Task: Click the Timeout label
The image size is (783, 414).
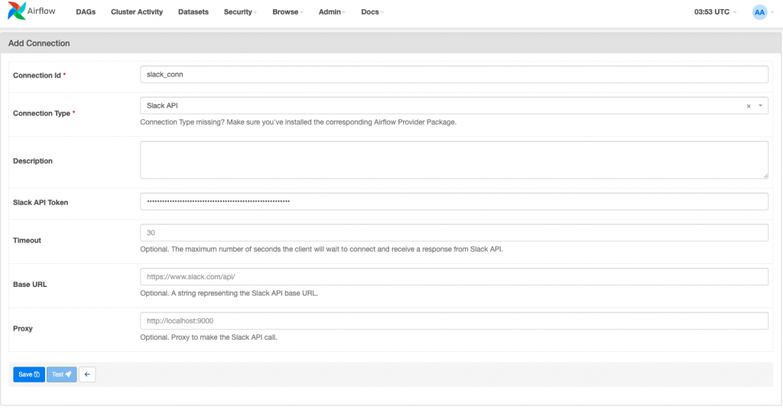Action: click(x=27, y=240)
